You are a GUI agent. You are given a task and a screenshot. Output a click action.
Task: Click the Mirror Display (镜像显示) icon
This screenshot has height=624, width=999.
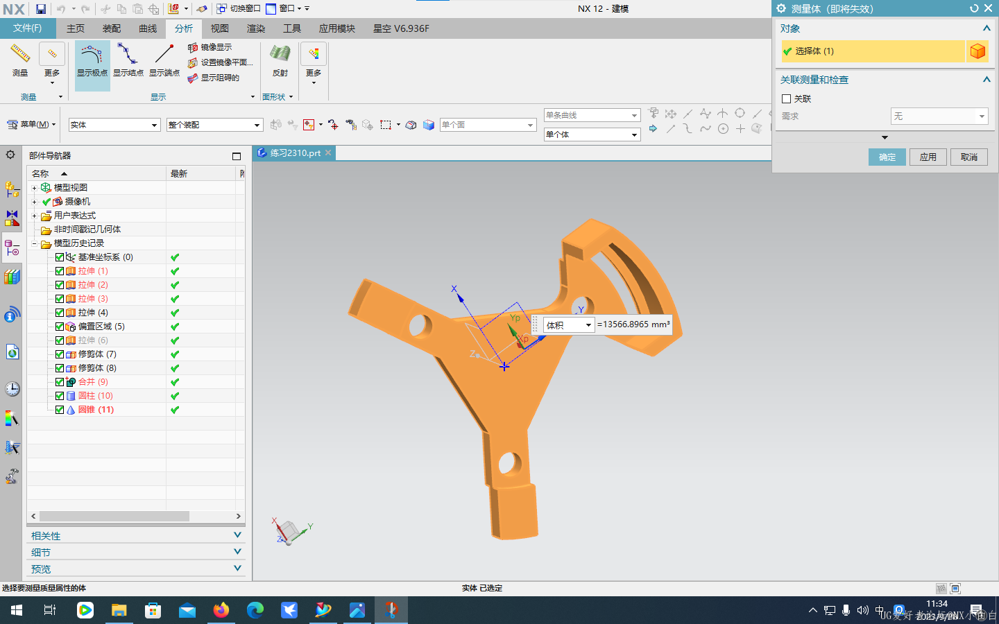pyautogui.click(x=193, y=48)
